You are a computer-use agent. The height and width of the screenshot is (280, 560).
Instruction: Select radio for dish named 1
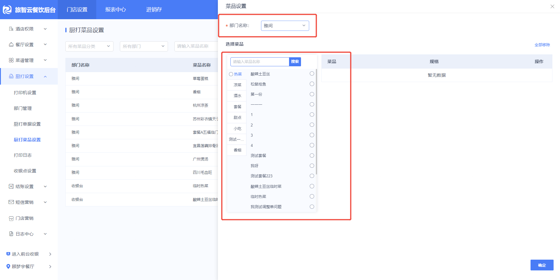coord(312,115)
